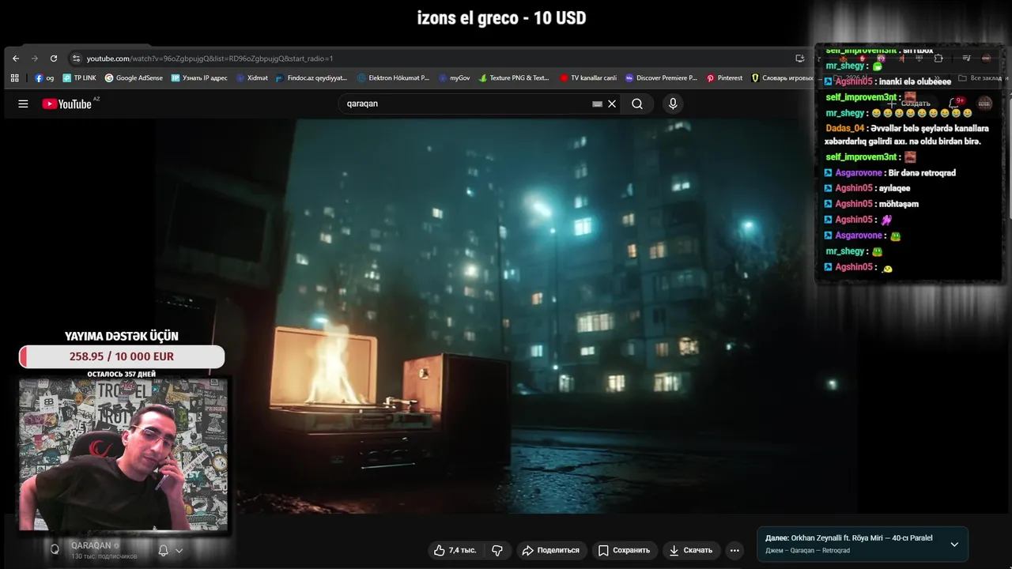The height and width of the screenshot is (569, 1012).
Task: Click the Поделиться share button
Action: pos(550,550)
